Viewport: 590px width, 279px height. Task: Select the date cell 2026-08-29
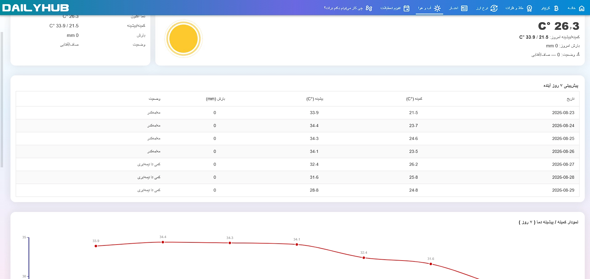563,190
